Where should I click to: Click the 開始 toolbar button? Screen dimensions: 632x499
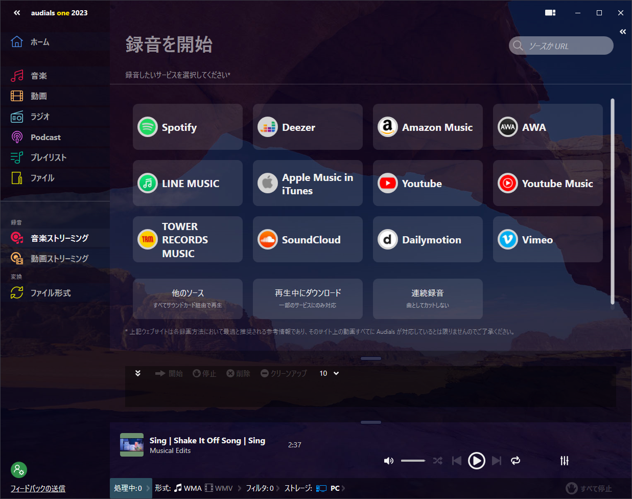[x=169, y=374]
